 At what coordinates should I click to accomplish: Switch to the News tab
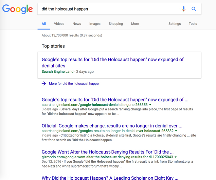point(77,24)
